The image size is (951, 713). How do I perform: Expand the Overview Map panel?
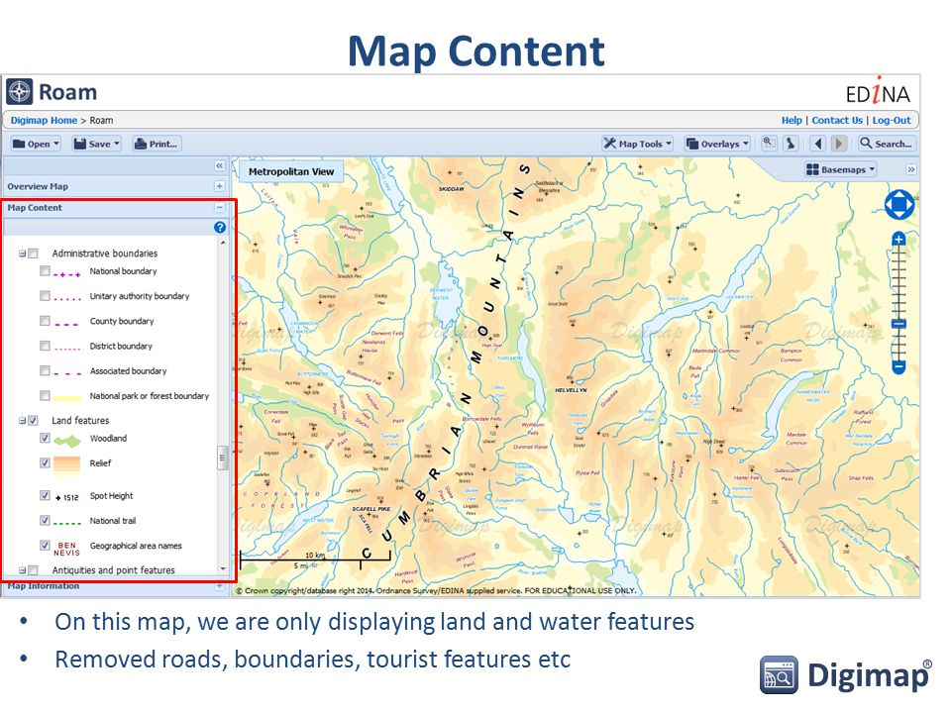[220, 186]
